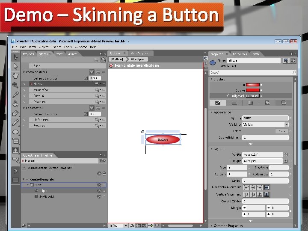Click the No brush tab
Image resolution: width=308 pixels, height=231 pixels.
point(218,103)
